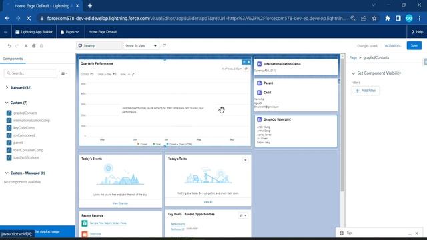Image resolution: width=427 pixels, height=240 pixels.
Task: Open Today's Tasks filter dropdown
Action: 245,160
